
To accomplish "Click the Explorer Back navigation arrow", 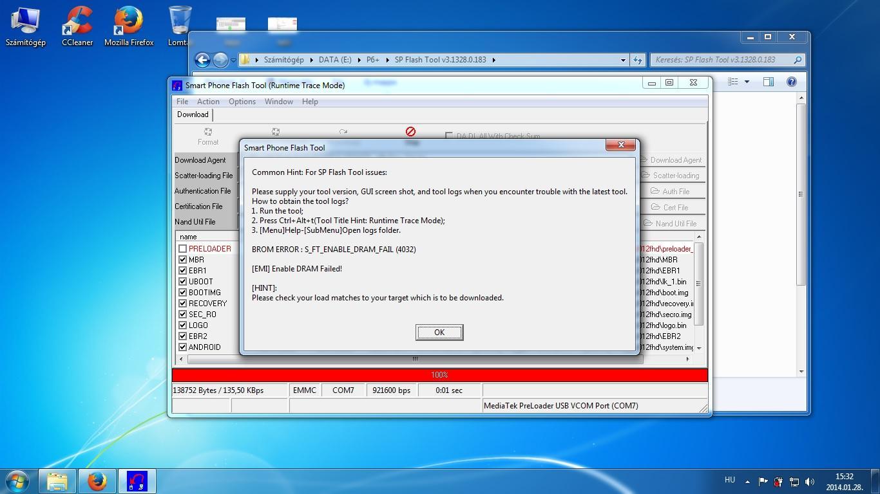I will (x=202, y=60).
